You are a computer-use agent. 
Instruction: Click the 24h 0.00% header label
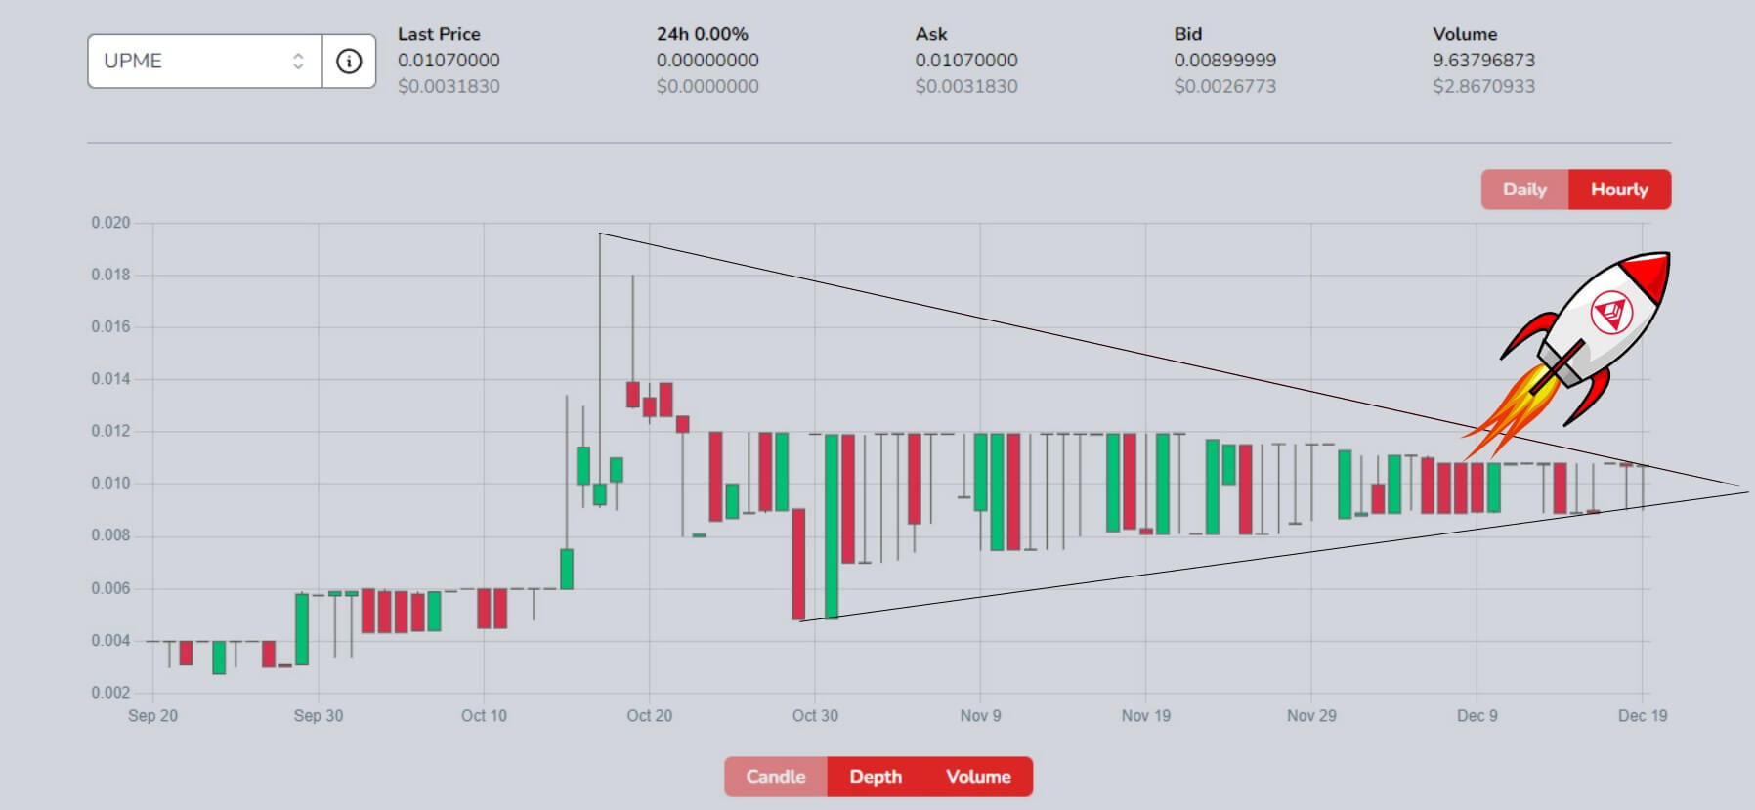click(x=703, y=34)
